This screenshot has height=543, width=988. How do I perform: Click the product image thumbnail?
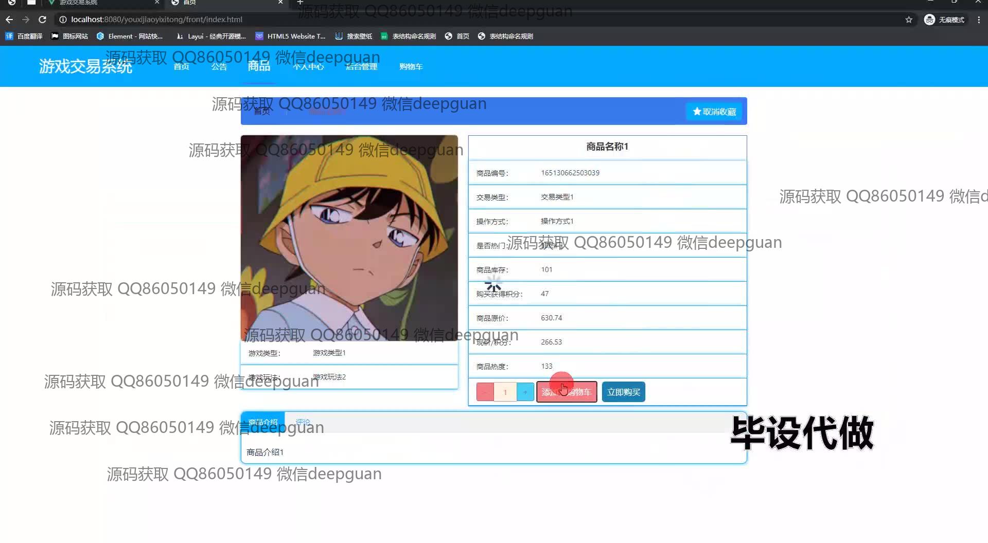[x=349, y=238]
